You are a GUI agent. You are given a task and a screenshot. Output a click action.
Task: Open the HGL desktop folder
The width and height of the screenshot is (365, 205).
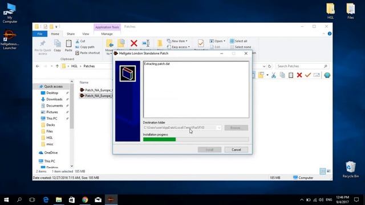pyautogui.click(x=330, y=11)
